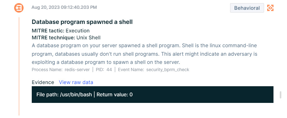This screenshot has height=118, width=287.
Task: Click the vertical scrollbar thumb
Action: (x=280, y=95)
